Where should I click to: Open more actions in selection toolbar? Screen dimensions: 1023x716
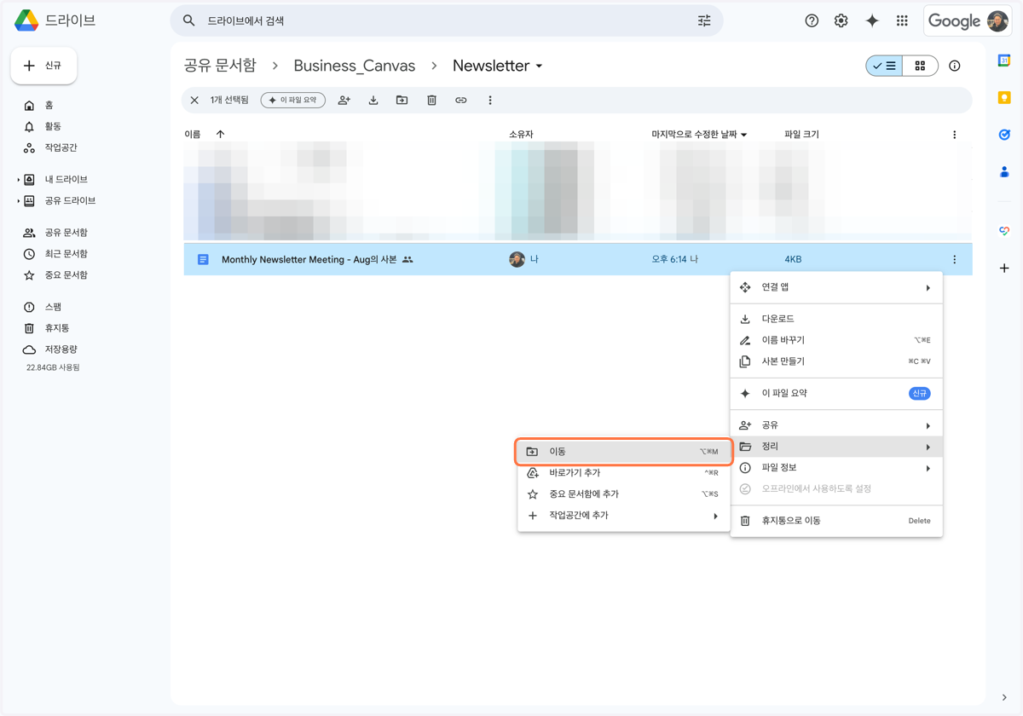(490, 101)
